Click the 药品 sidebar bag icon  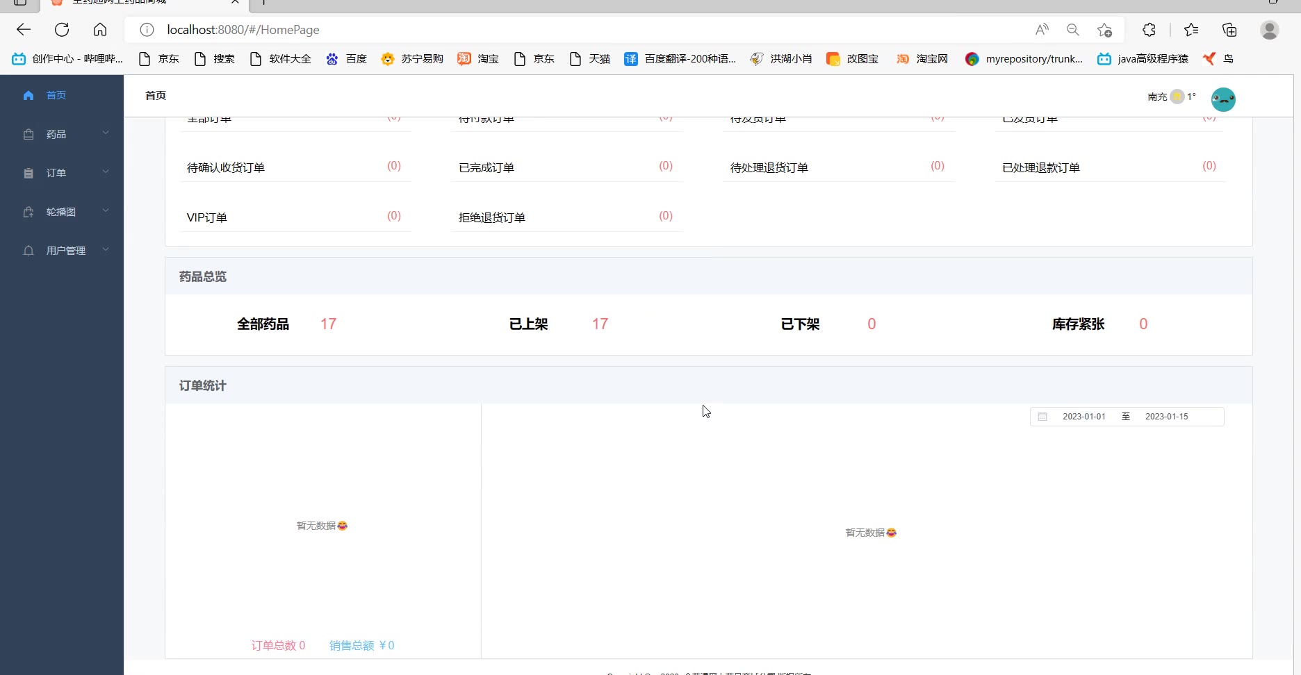28,134
